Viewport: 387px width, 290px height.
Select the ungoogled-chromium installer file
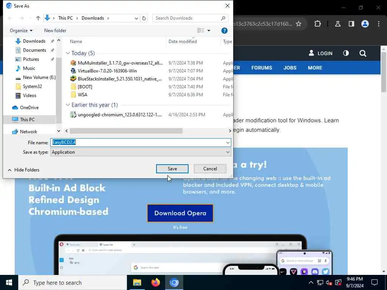point(116,115)
